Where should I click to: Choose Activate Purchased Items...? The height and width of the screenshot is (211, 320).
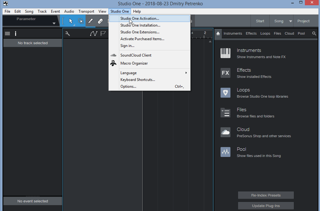pos(149,39)
